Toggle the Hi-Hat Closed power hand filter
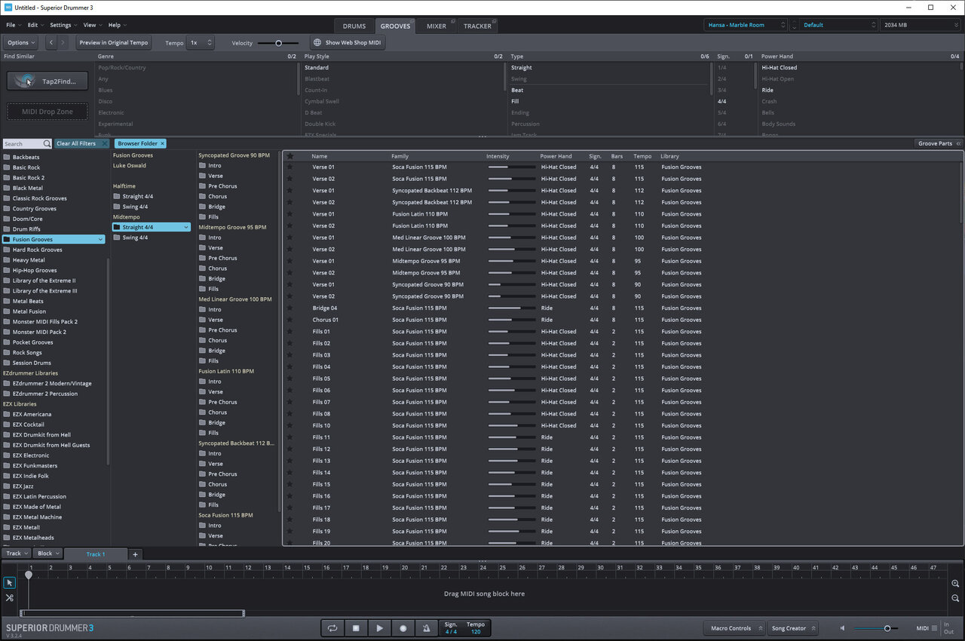 (x=779, y=68)
